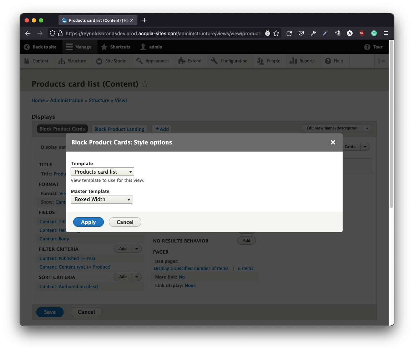Switch to the Block Product Landing tab
Screen dimensions: 414x352
[x=119, y=129]
